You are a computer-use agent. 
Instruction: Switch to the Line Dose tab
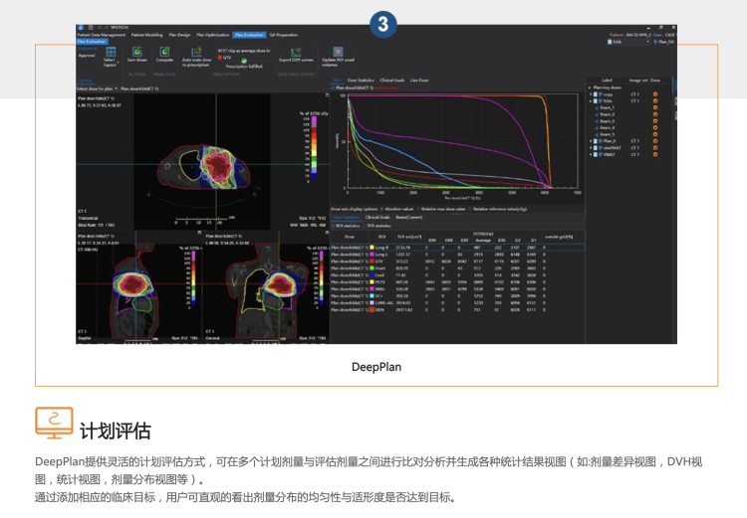point(419,80)
